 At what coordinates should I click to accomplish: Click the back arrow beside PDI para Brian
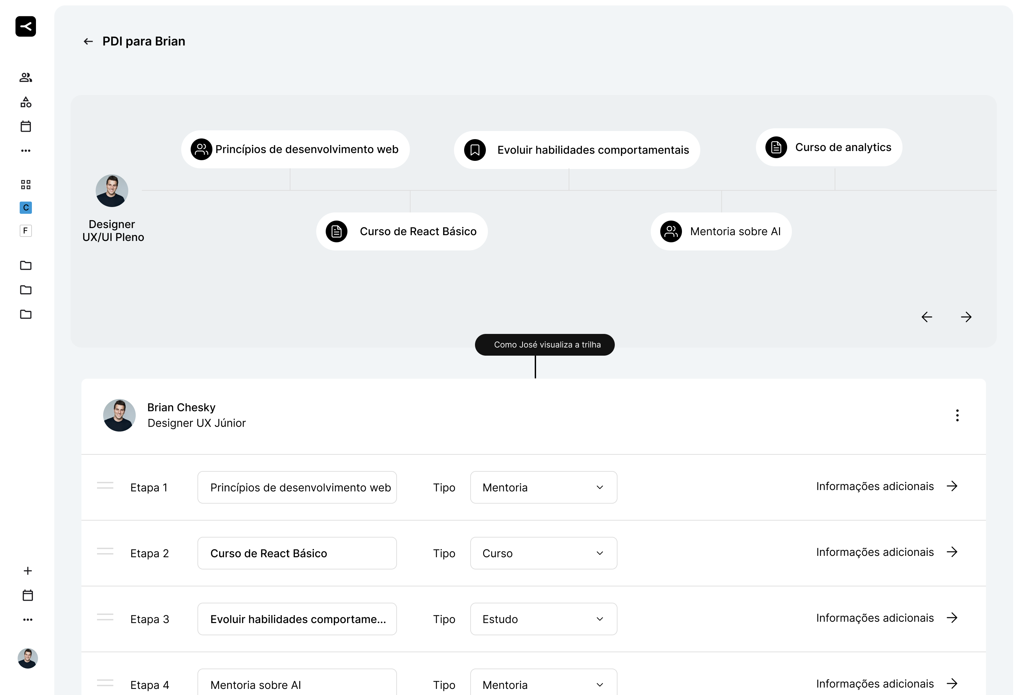click(88, 41)
